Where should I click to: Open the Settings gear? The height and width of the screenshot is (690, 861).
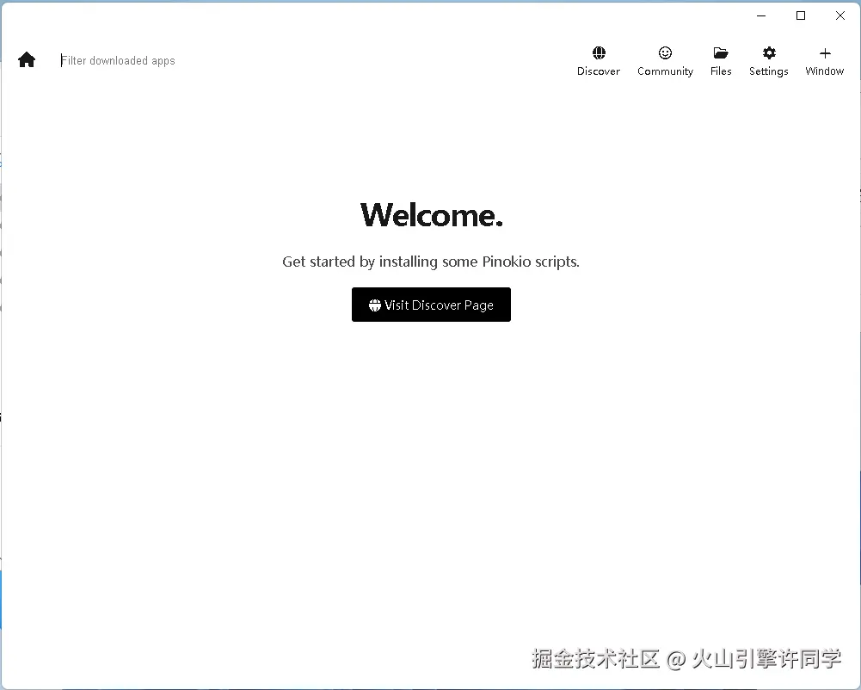769,61
